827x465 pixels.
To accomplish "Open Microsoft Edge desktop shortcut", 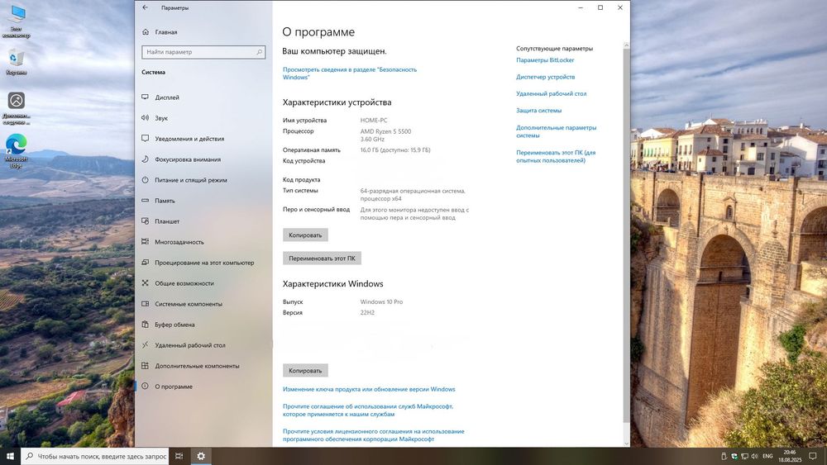I will click(17, 150).
